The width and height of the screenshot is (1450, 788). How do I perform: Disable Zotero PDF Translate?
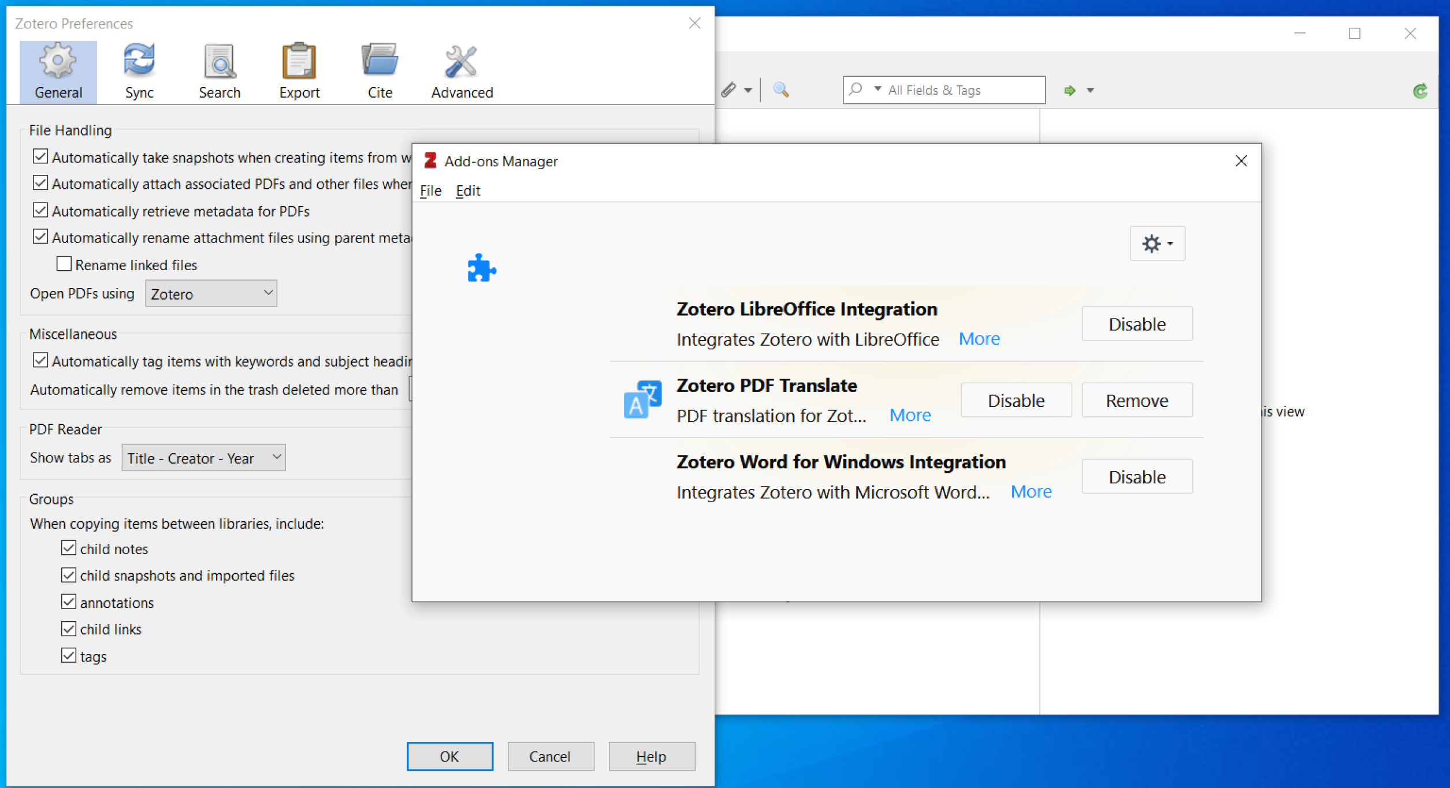[x=1016, y=399]
